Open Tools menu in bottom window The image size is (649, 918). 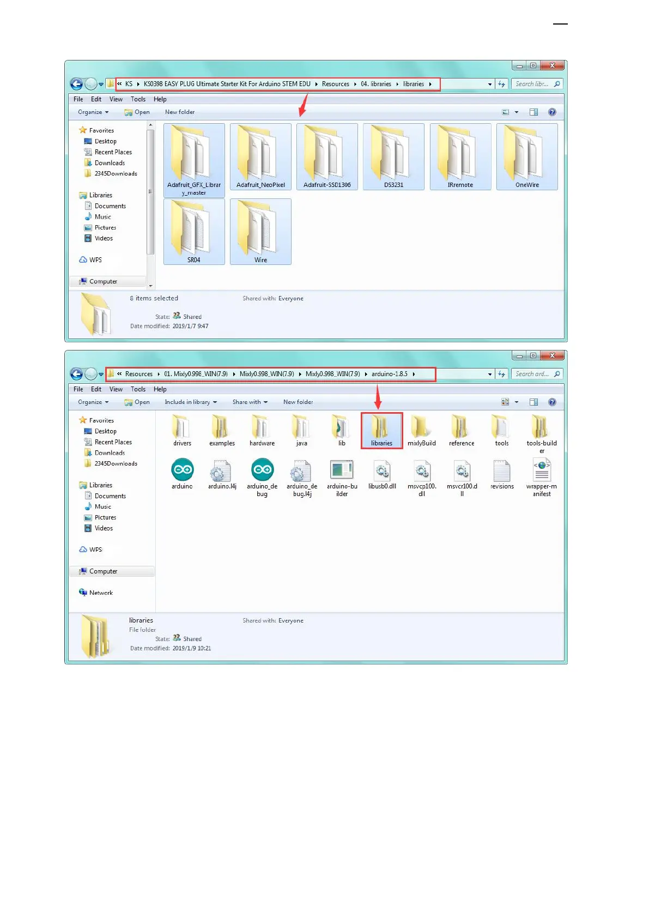[x=138, y=389]
